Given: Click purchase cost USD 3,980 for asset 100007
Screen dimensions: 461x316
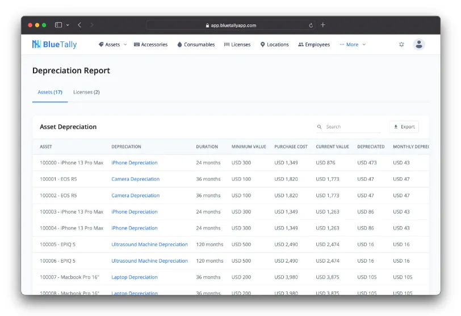Looking at the screenshot, I should (286, 277).
